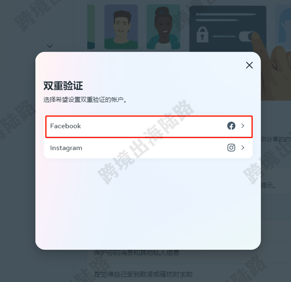Select the Instagram account option
Viewport: 291px width, 282px height.
click(x=148, y=148)
